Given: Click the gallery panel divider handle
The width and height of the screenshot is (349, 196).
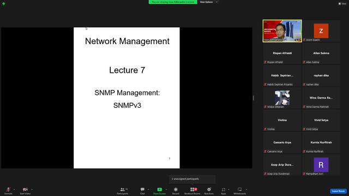Looking at the screenshot, I should tap(253, 98).
